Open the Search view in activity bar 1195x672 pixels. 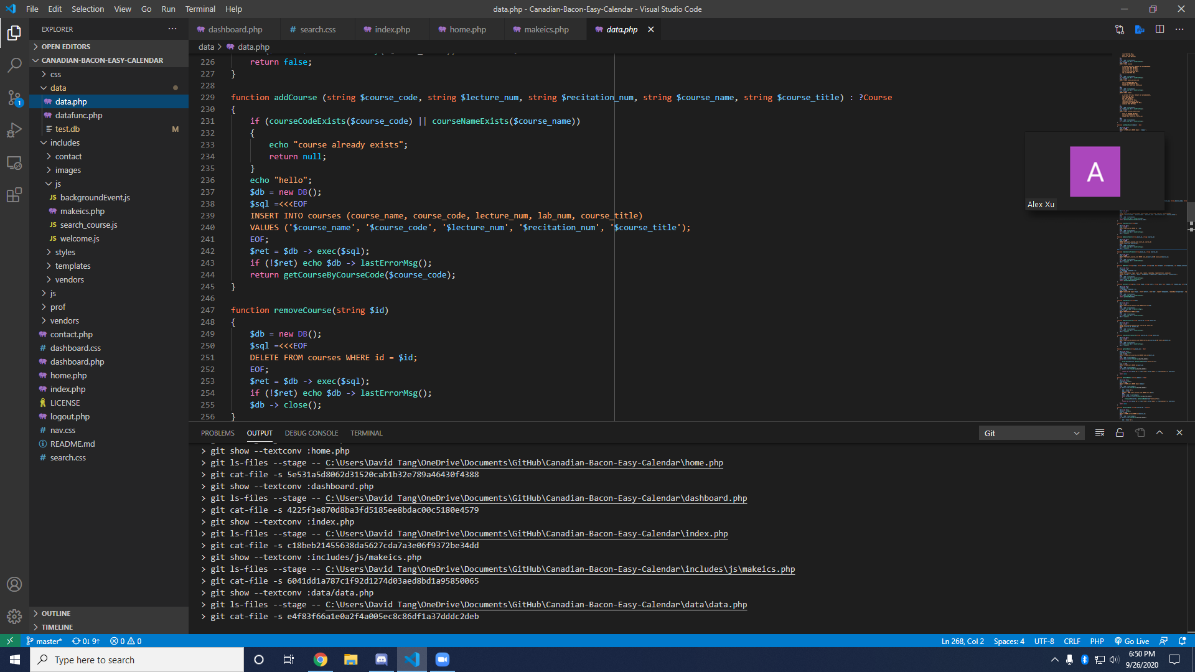[14, 65]
